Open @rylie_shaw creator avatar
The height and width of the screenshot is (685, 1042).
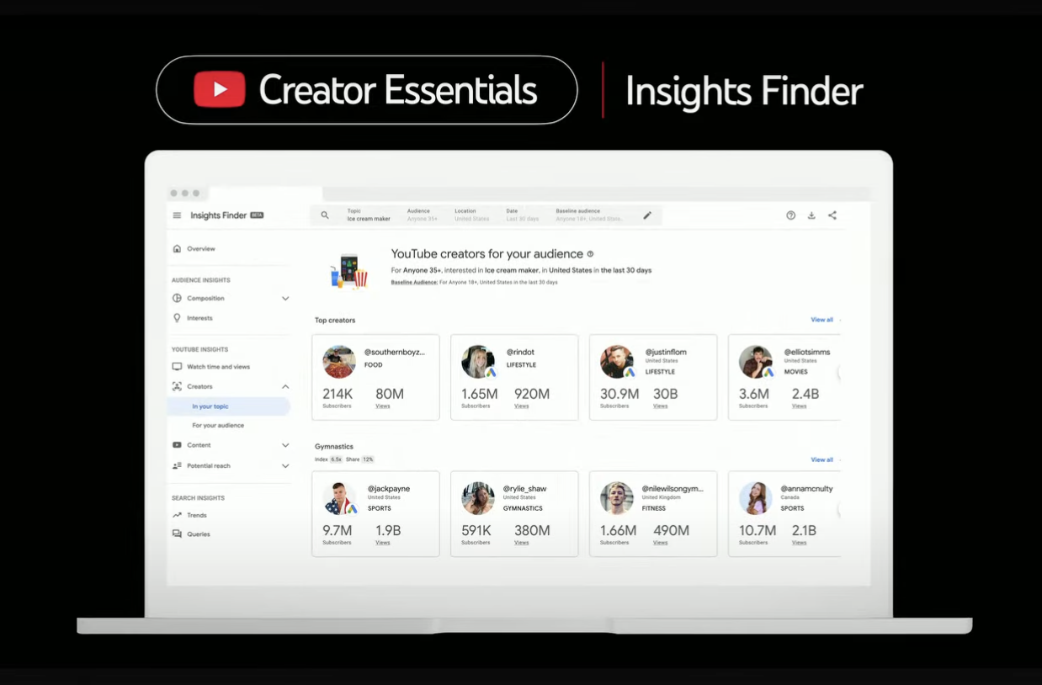click(478, 498)
